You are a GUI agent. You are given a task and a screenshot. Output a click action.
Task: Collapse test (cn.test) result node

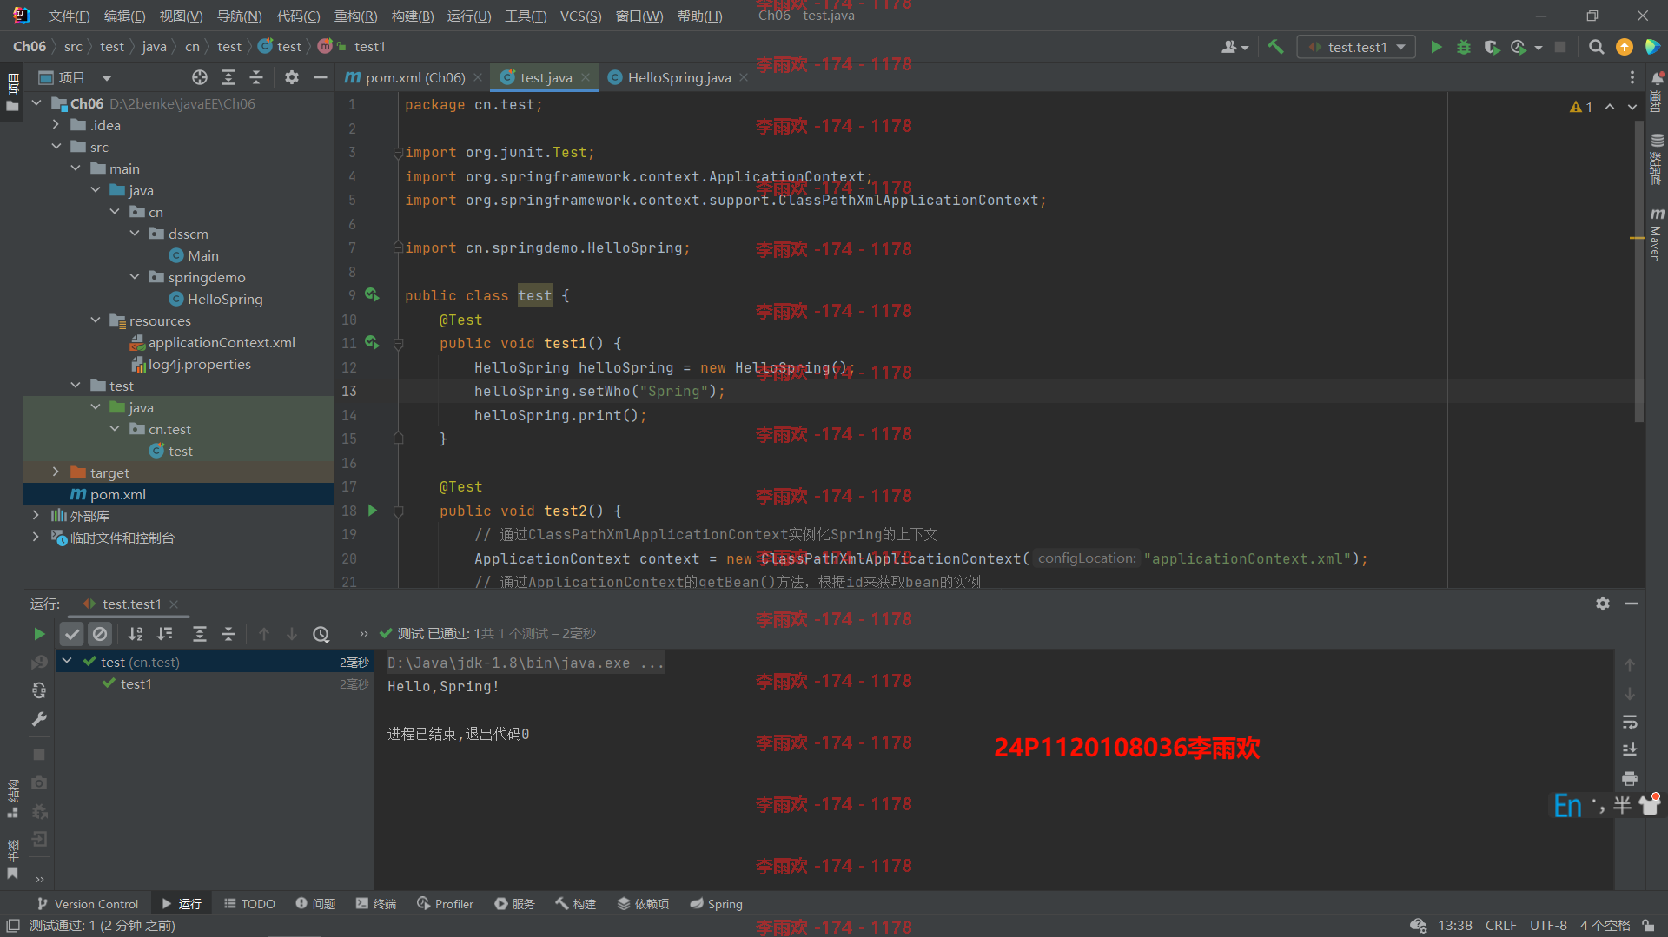point(67,662)
